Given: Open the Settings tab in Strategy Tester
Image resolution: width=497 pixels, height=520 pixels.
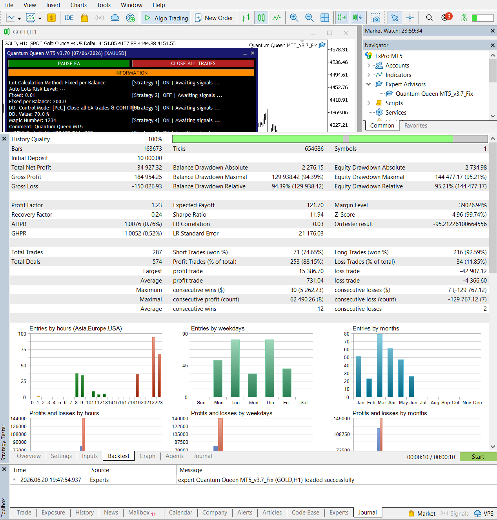Looking at the screenshot, I should 61,456.
